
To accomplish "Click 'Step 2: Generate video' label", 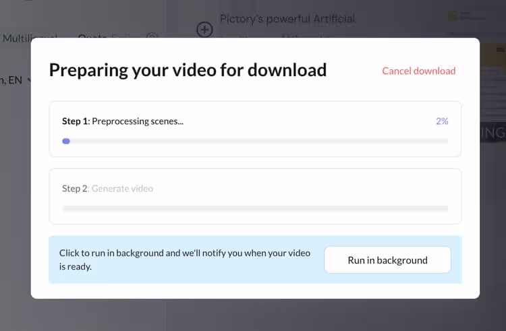I will [x=107, y=189].
